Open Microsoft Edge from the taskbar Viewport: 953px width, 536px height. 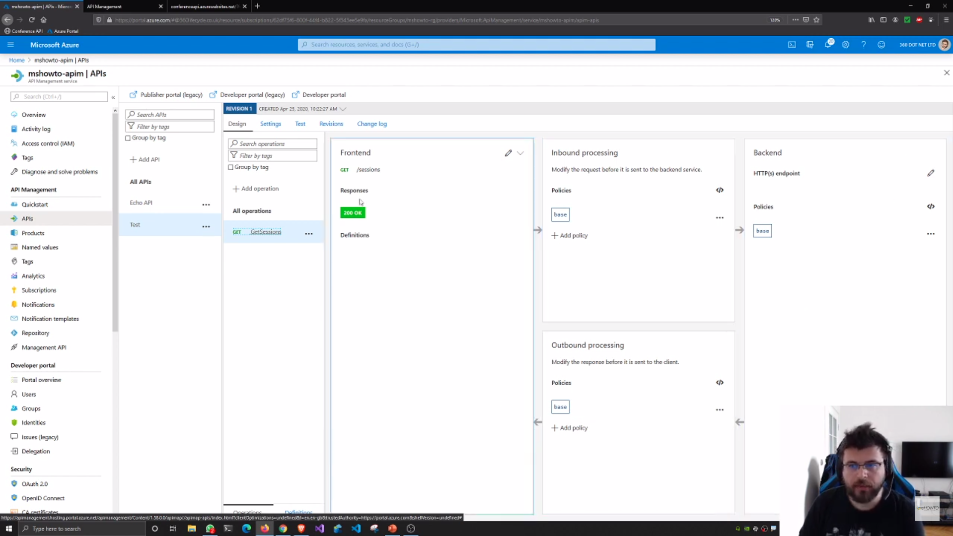[246, 529]
